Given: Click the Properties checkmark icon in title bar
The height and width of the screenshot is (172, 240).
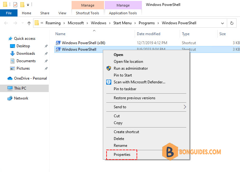Looking at the screenshot, I should [15, 5].
